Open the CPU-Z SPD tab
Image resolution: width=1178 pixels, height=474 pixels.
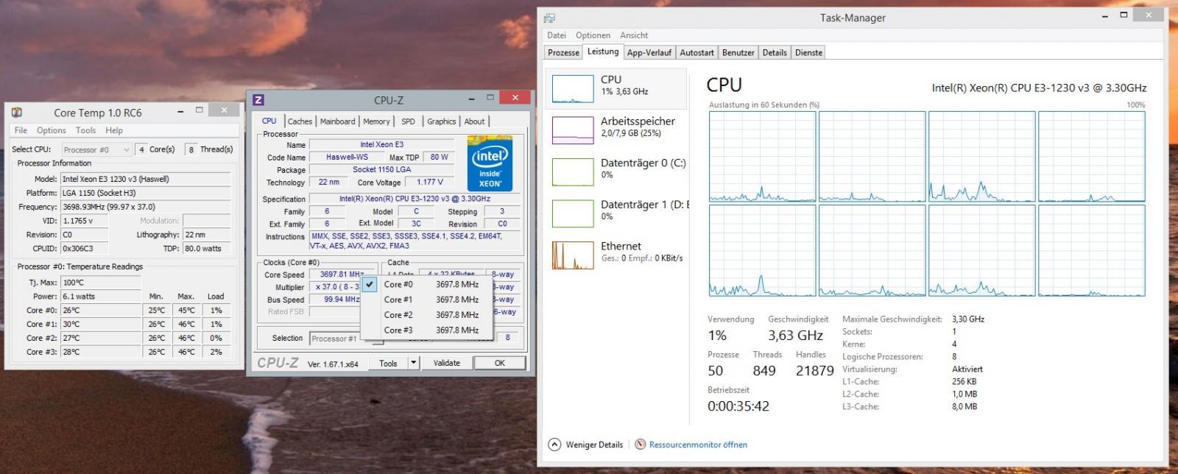408,121
